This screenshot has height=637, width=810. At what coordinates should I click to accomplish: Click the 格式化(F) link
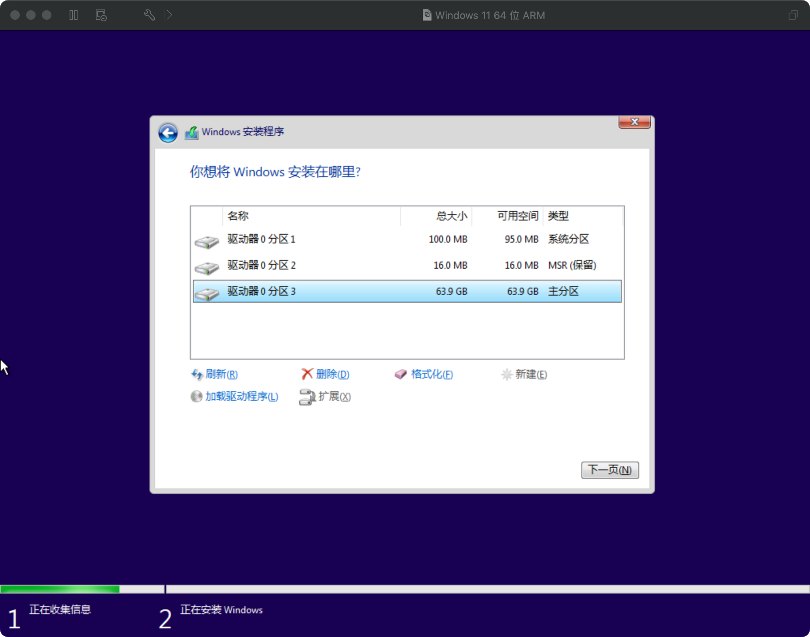point(432,374)
